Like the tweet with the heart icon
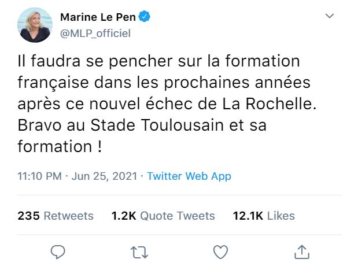This screenshot has width=347, height=270. coord(220,251)
